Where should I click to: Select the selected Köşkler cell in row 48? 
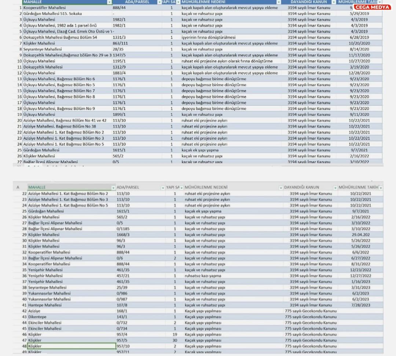[72, 346]
